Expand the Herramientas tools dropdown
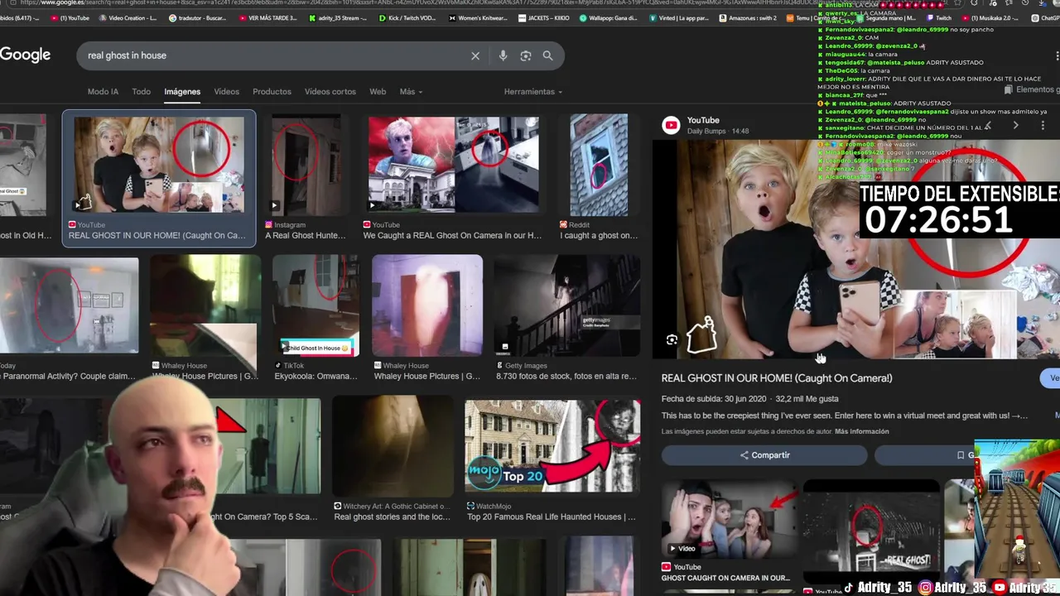1060x596 pixels. point(533,92)
